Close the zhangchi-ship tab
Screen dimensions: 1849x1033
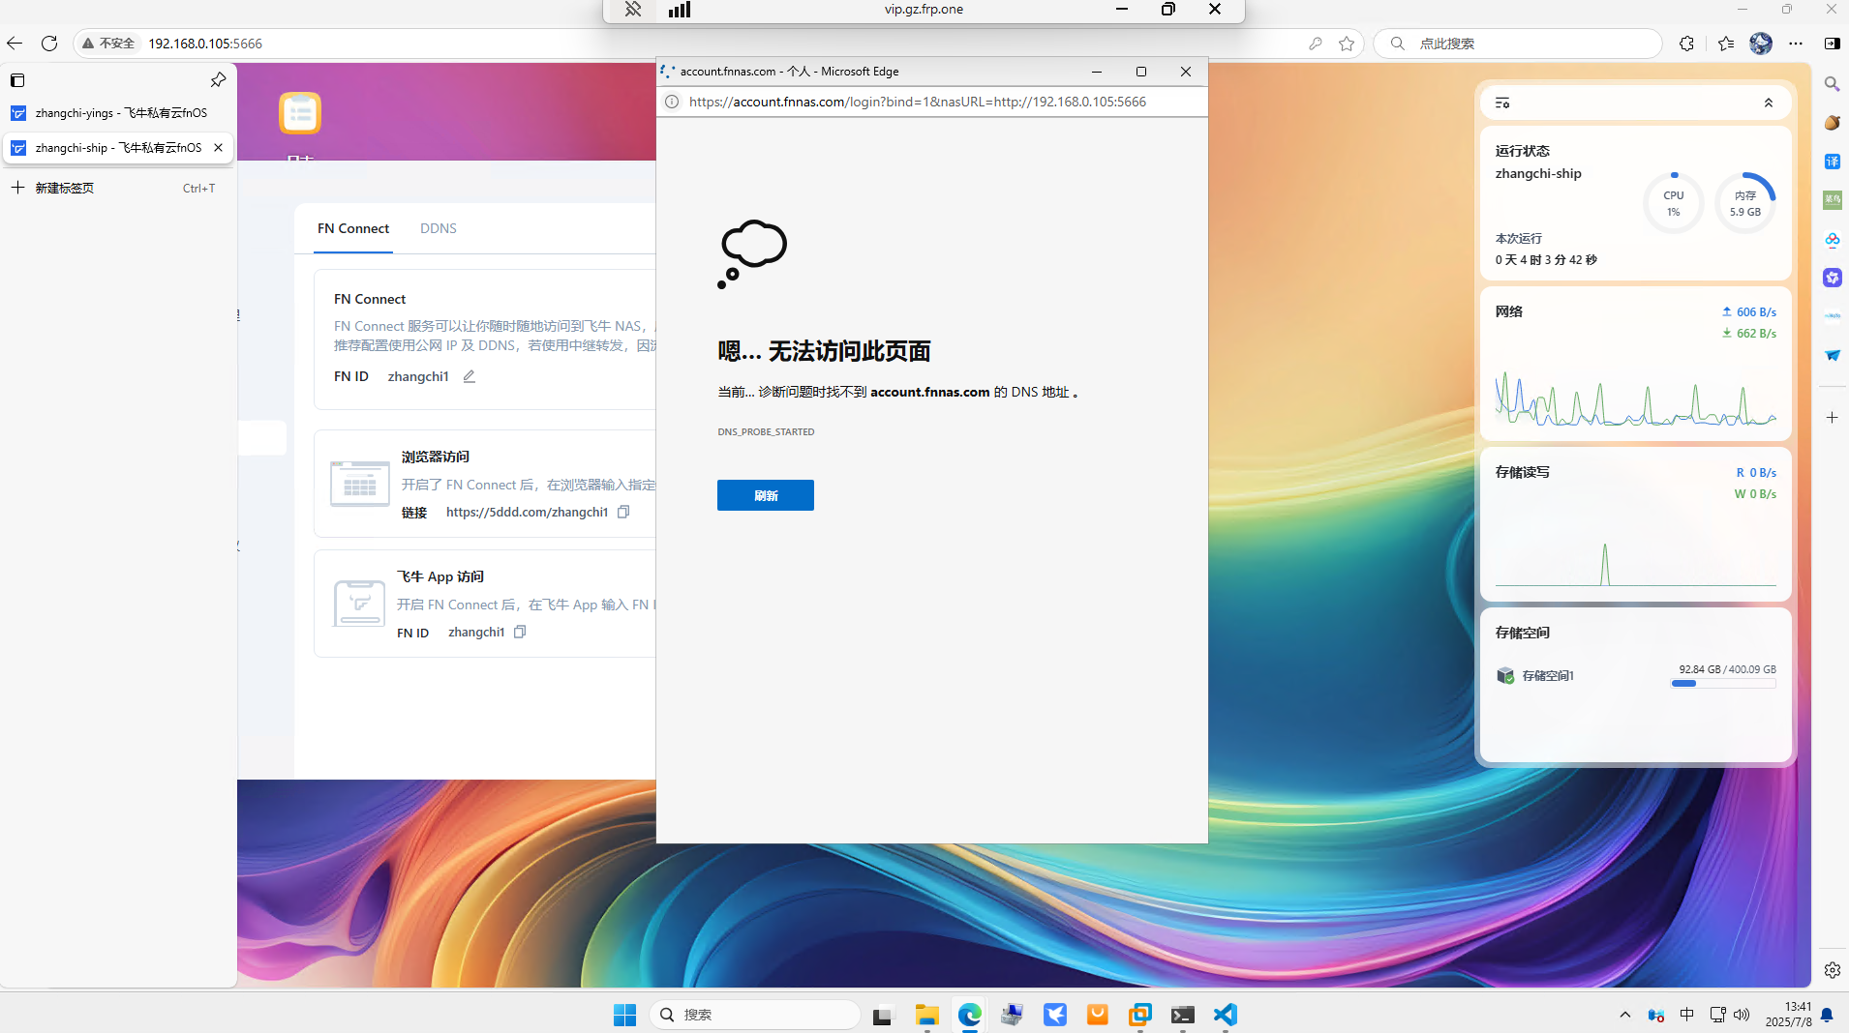[218, 147]
